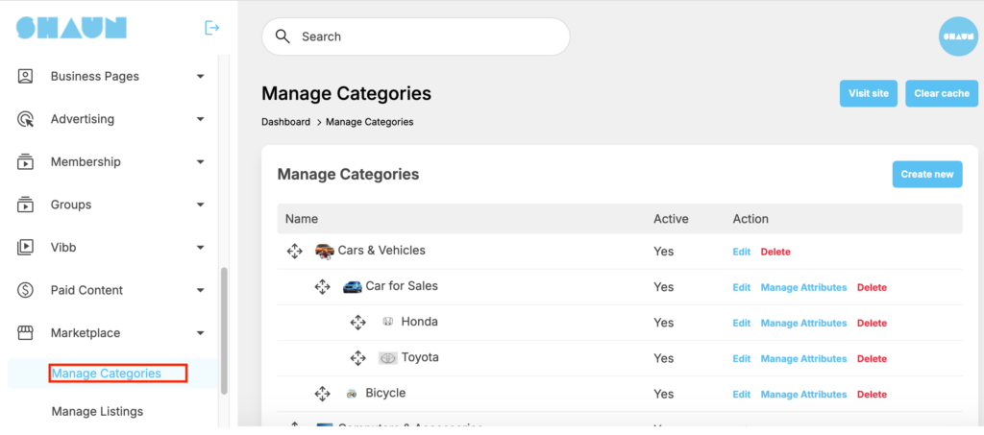This screenshot has height=435, width=984.
Task: Collapse the Marketplace menu arrow
Action: pyautogui.click(x=200, y=333)
